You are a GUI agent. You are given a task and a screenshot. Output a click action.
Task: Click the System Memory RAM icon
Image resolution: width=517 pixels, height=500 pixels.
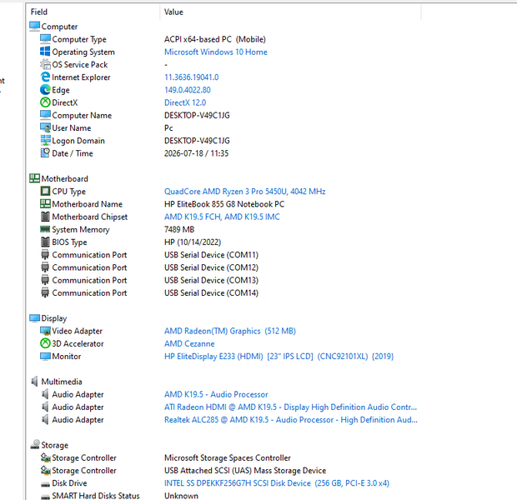pos(45,229)
